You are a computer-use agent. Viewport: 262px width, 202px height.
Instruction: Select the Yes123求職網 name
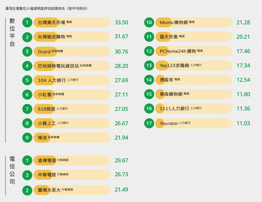click(x=174, y=66)
